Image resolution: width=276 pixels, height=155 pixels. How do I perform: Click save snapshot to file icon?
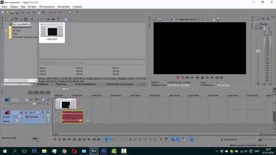(218, 19)
